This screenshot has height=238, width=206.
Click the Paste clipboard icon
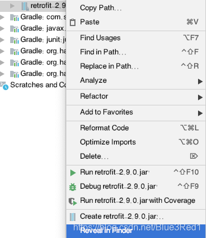coord(73,22)
